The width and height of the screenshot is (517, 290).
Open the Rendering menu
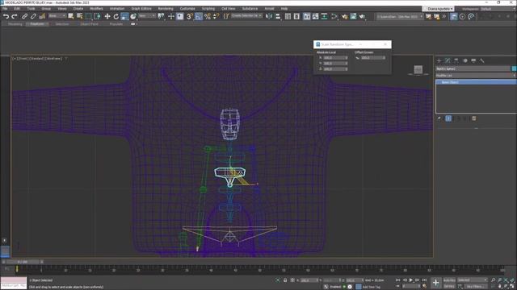166,9
